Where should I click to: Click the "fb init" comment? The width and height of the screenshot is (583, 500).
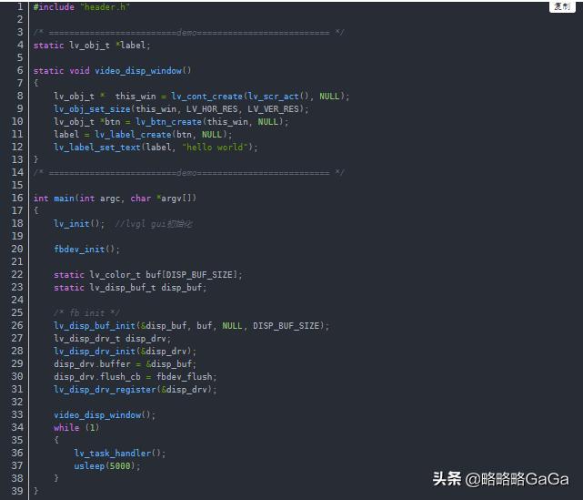(x=87, y=312)
